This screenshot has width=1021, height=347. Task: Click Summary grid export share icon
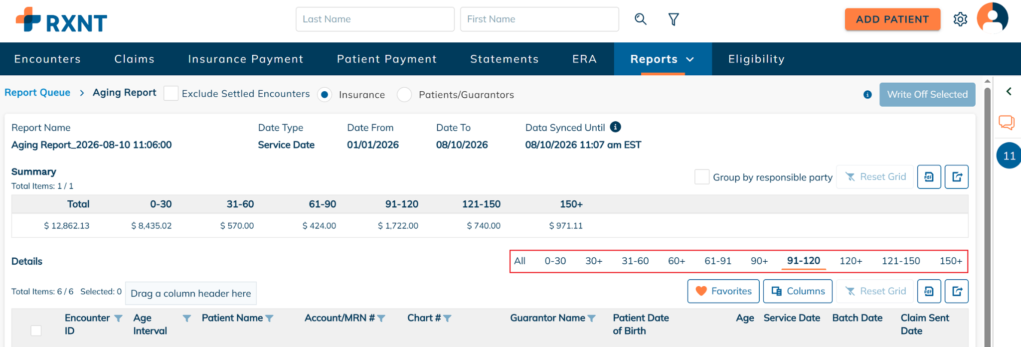click(x=957, y=177)
